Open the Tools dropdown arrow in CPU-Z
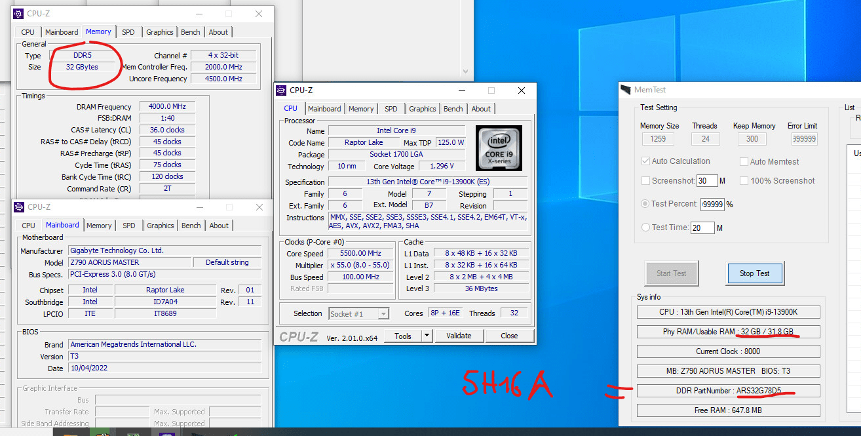Viewport: 861px width, 436px height. tap(427, 336)
